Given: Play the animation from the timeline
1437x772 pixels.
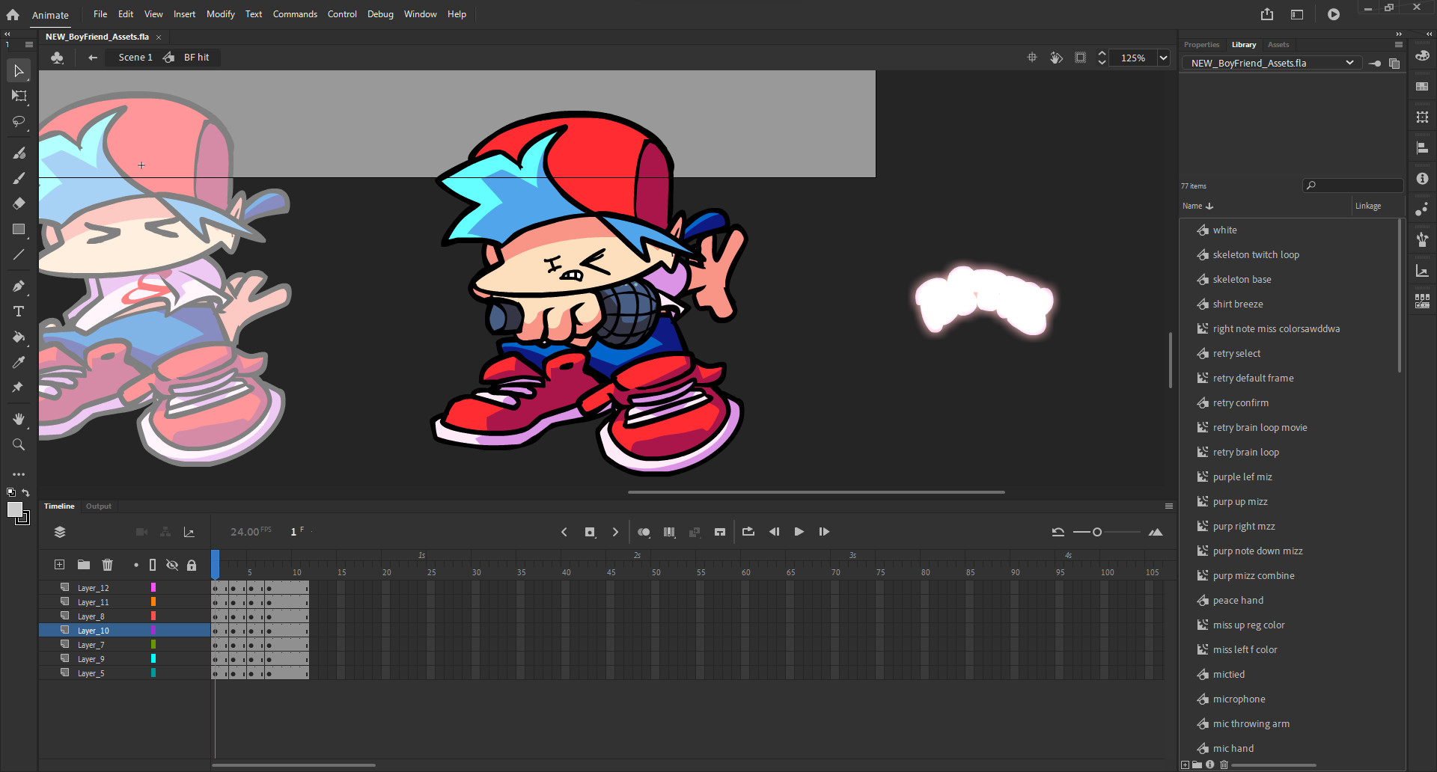Looking at the screenshot, I should (x=799, y=532).
